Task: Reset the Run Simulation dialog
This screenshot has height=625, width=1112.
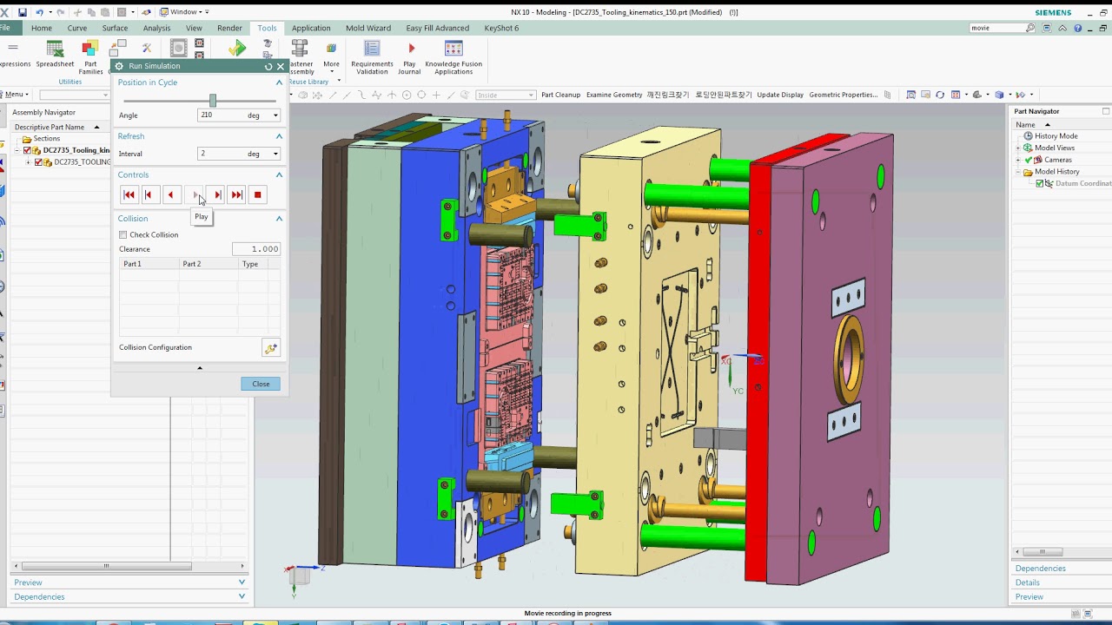Action: 268,66
